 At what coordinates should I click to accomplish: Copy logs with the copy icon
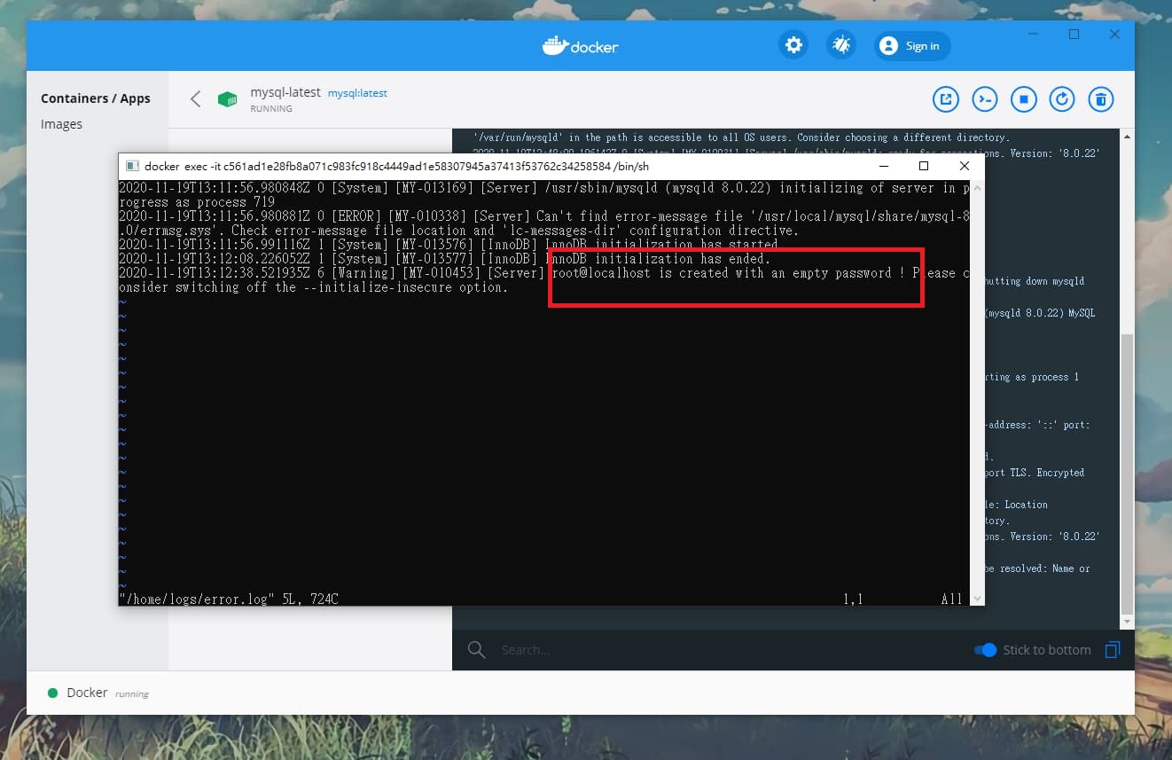click(1113, 650)
